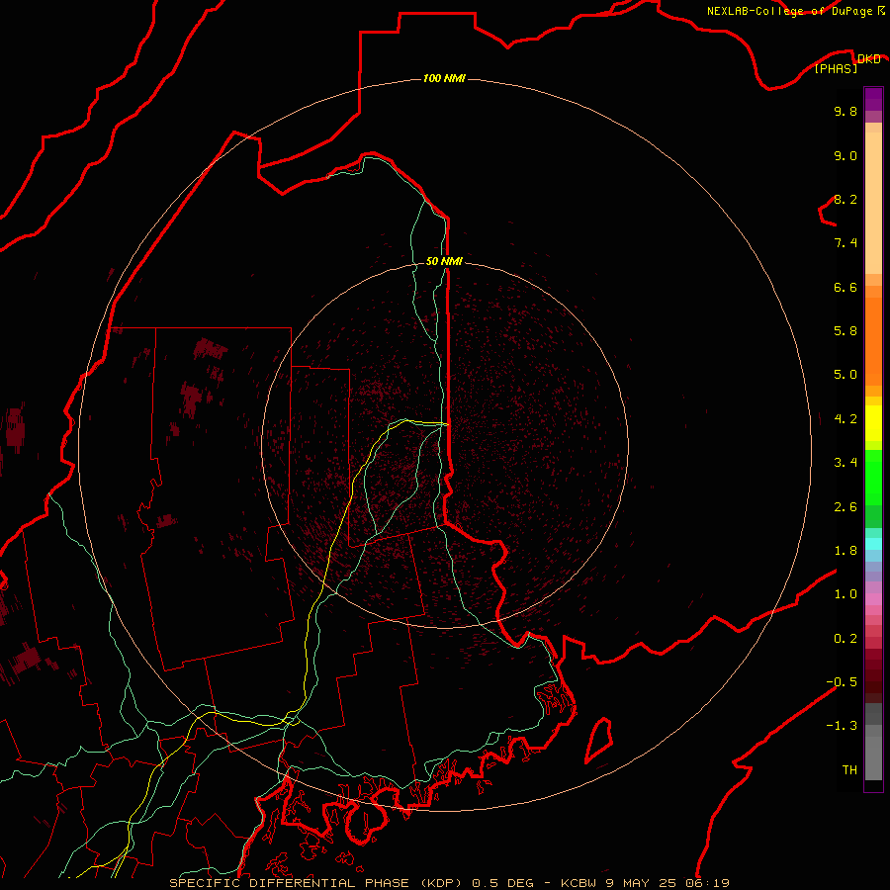Image resolution: width=890 pixels, height=890 pixels.
Task: Click the 0.2 scale value
Action: click(x=845, y=639)
